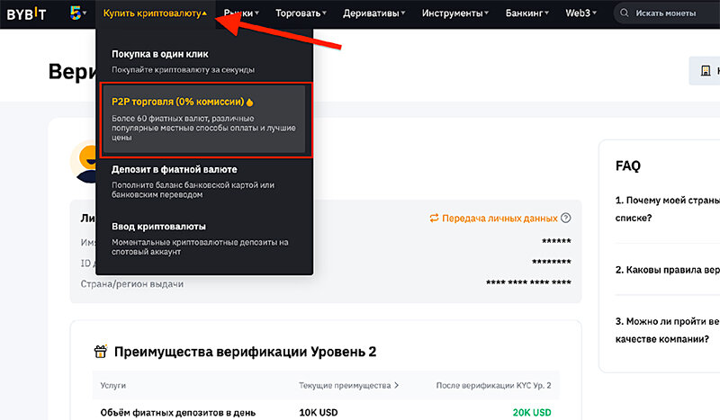This screenshot has height=420, width=720.
Task: Click the 10K USD value
Action: 319,412
